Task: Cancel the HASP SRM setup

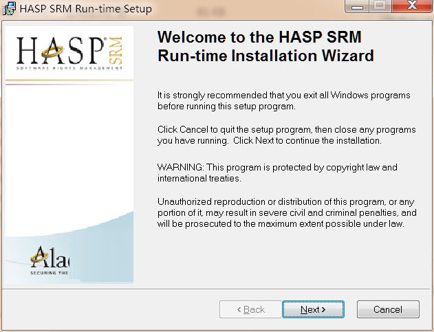Action: click(388, 309)
